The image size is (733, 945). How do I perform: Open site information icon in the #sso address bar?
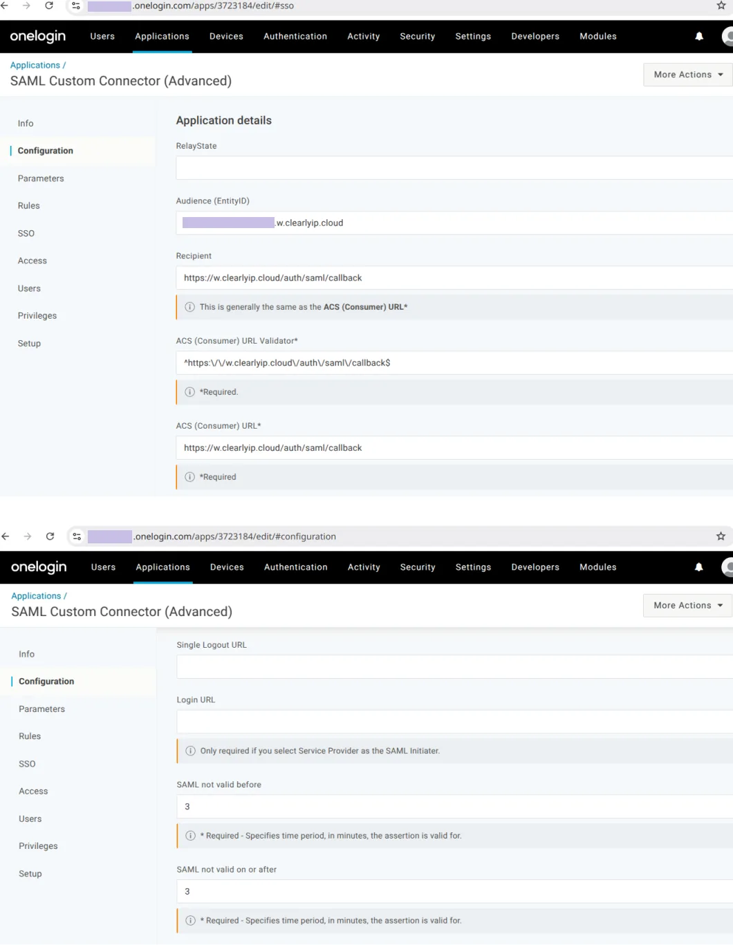76,6
